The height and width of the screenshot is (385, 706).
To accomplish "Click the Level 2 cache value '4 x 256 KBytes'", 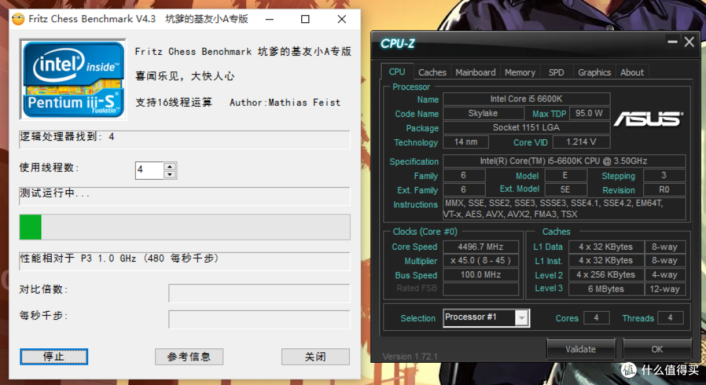I will (606, 275).
